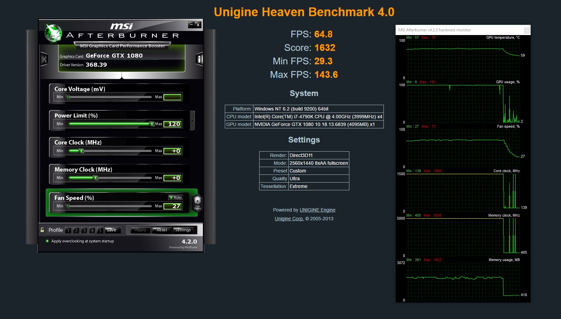Reset Afterburner settings to default

pyautogui.click(x=162, y=230)
